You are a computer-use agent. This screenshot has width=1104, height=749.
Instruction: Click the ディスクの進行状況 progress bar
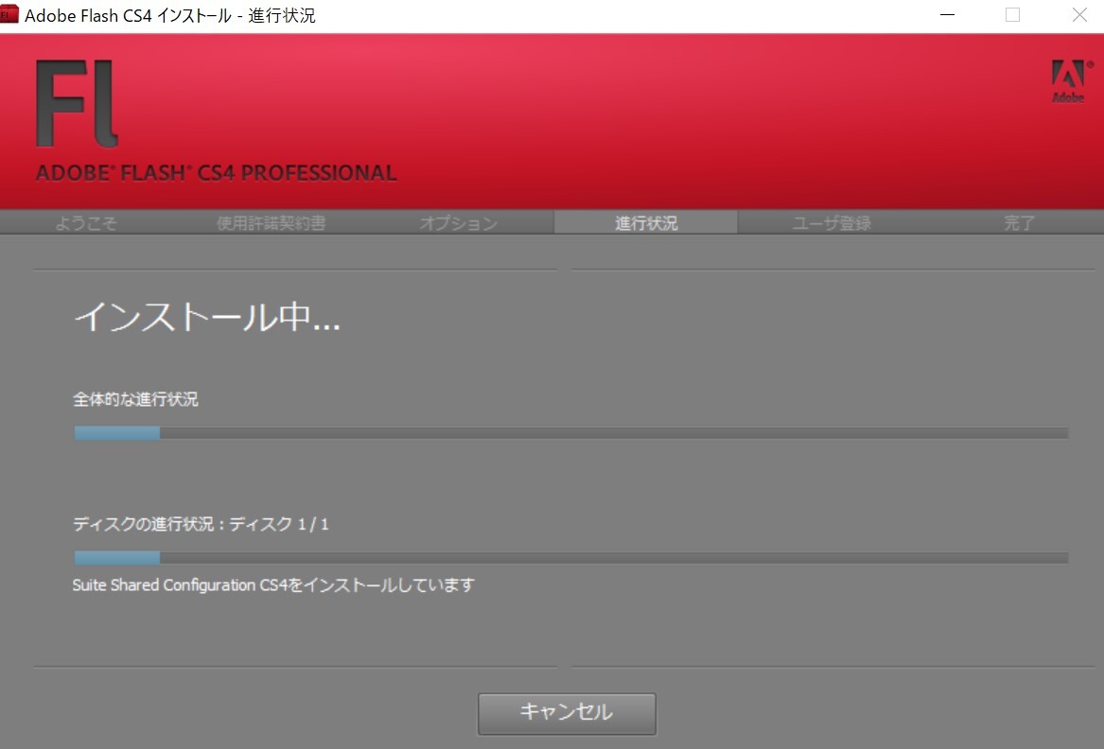click(x=571, y=558)
